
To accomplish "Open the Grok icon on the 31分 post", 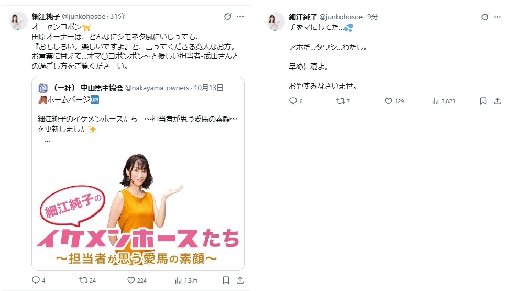I will point(228,16).
